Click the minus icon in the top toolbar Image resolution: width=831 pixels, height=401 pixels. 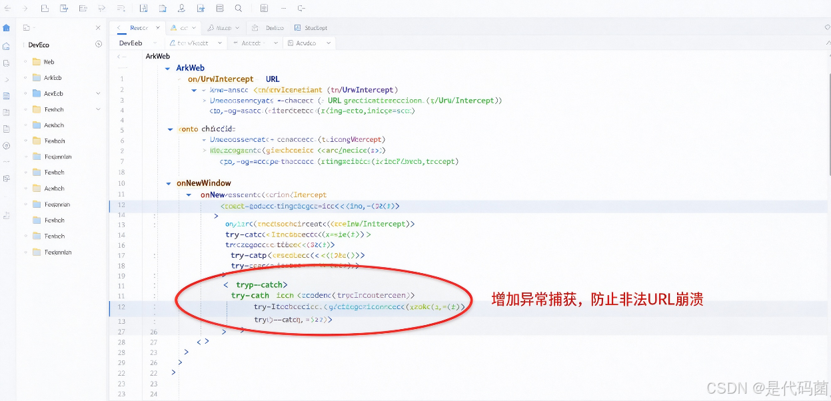point(283,9)
